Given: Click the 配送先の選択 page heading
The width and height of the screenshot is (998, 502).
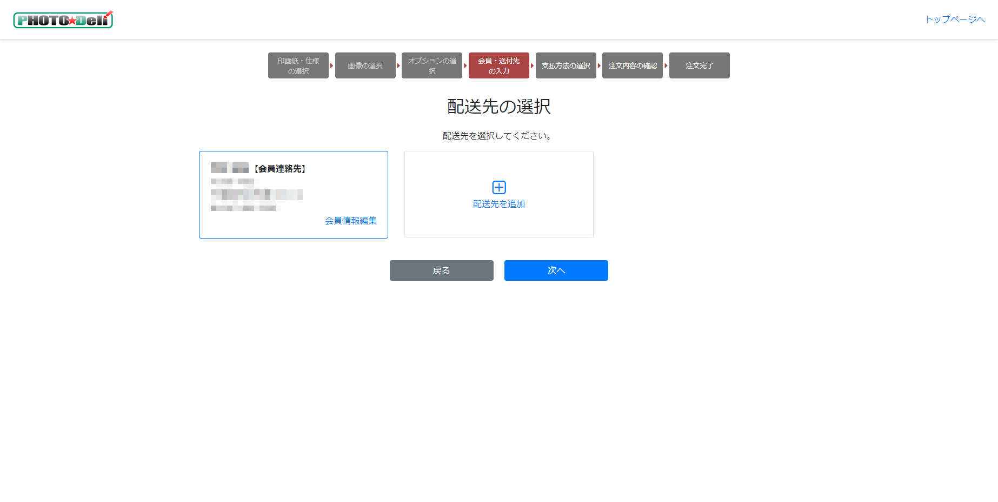Looking at the screenshot, I should (498, 107).
